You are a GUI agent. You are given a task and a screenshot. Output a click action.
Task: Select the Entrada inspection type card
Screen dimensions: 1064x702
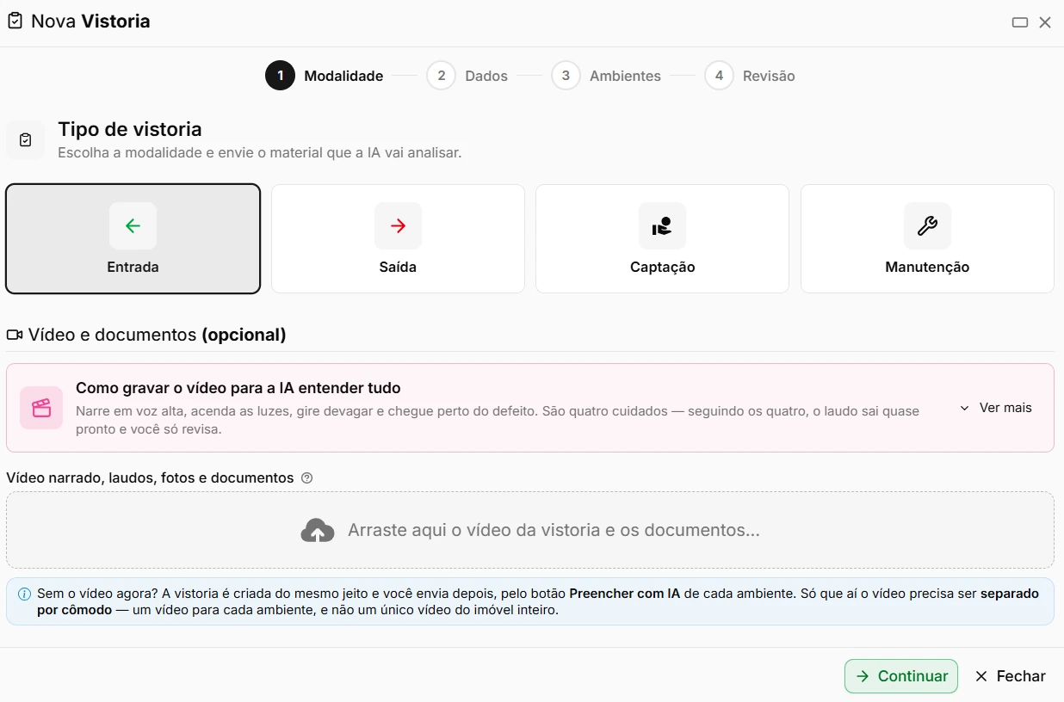[133, 239]
